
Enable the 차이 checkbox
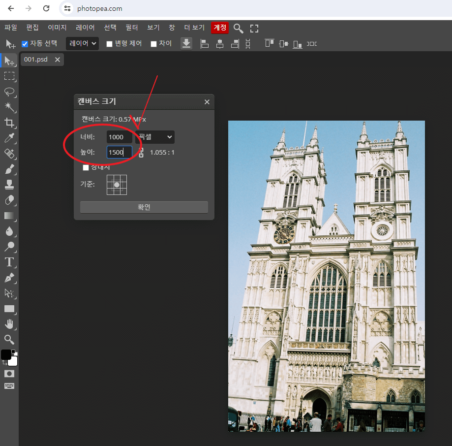153,44
